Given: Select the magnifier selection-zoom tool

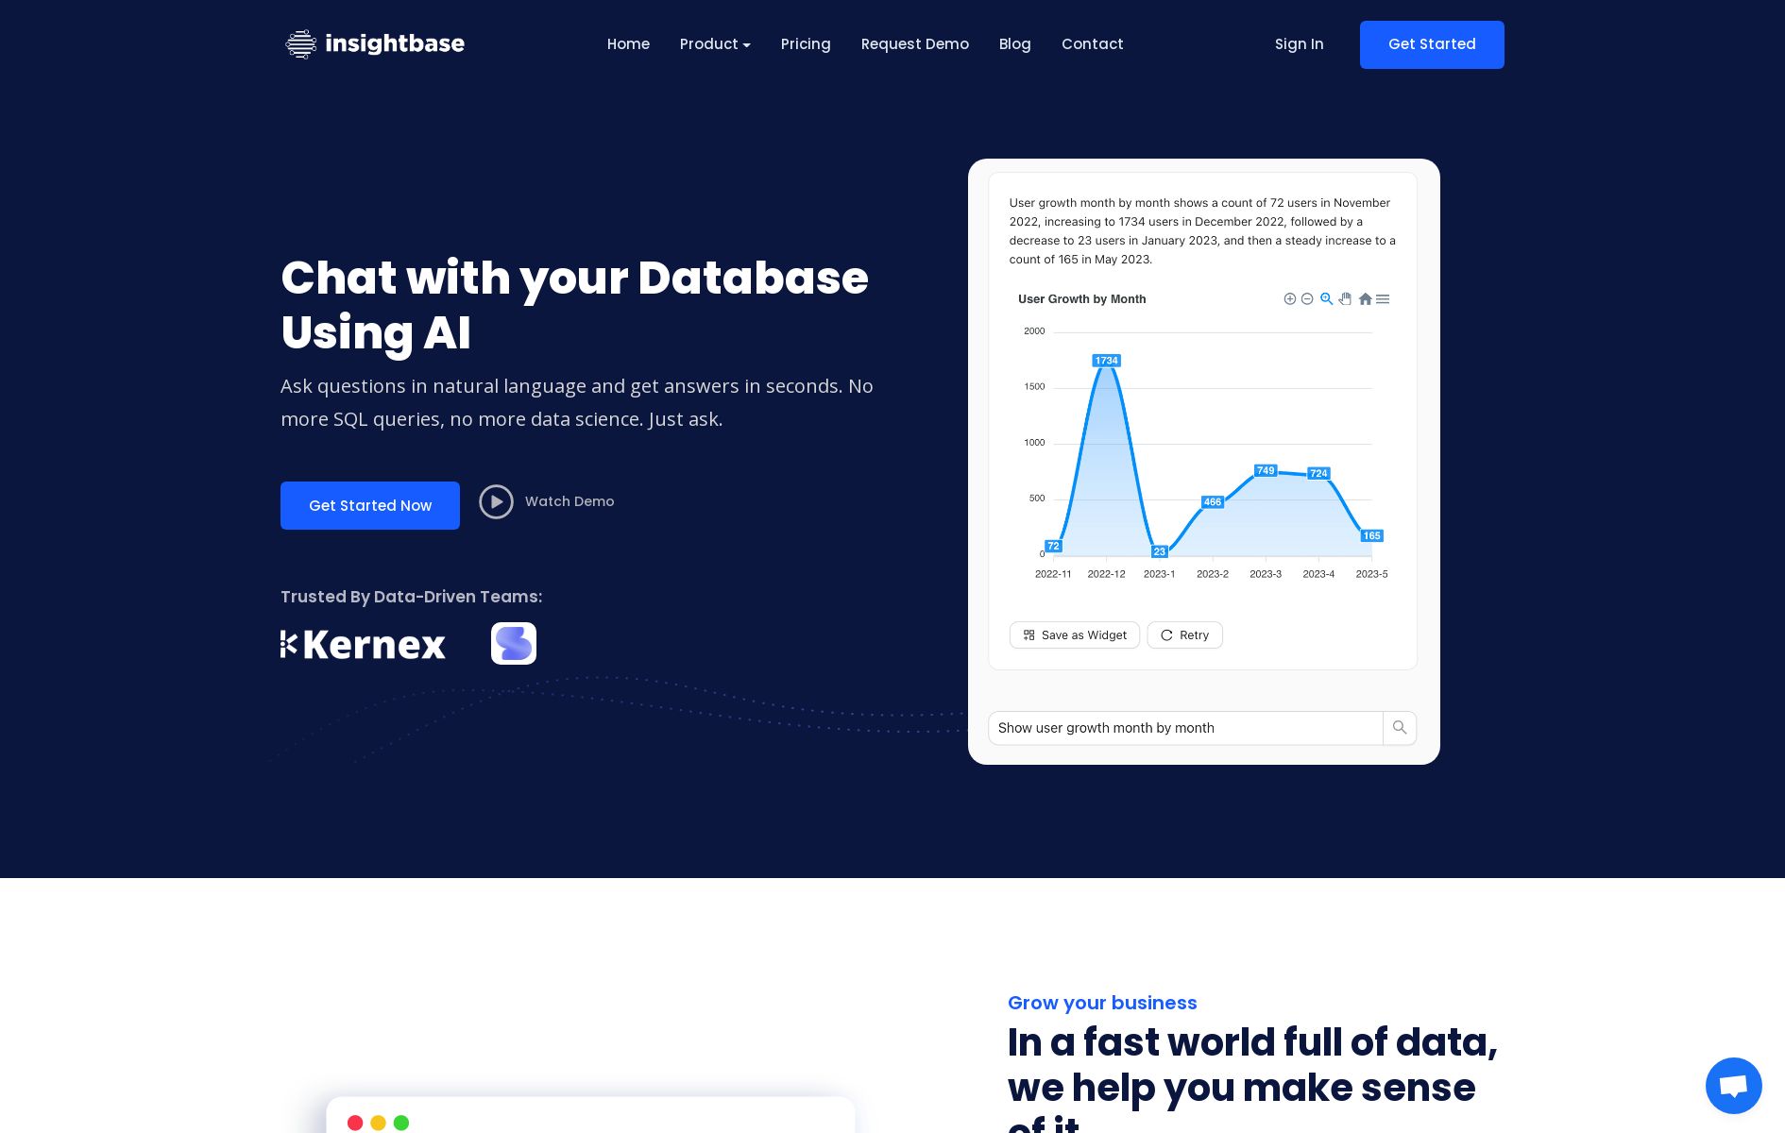Looking at the screenshot, I should pyautogui.click(x=1327, y=299).
